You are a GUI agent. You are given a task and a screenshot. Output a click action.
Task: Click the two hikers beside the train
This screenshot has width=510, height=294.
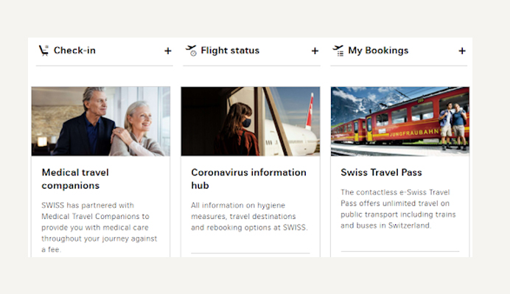(453, 126)
